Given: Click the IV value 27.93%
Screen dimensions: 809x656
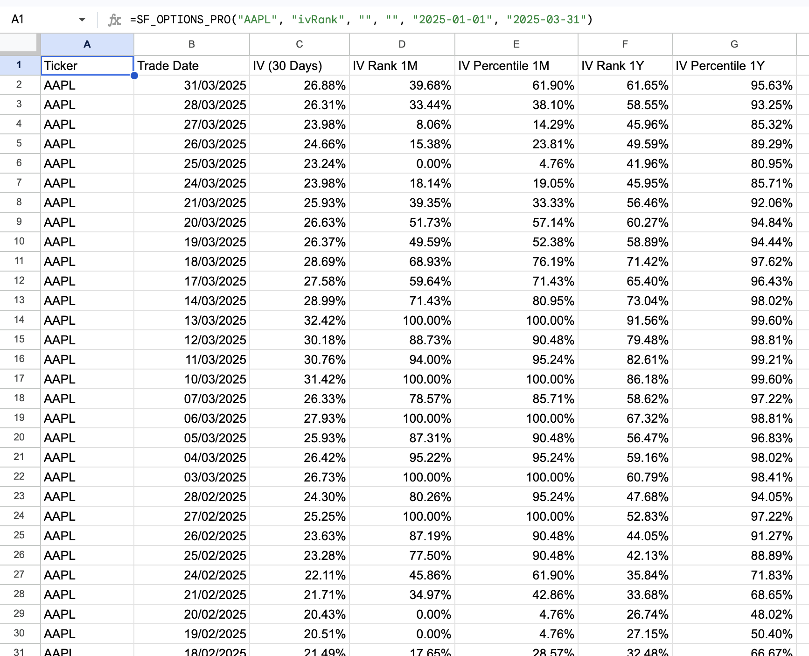Looking at the screenshot, I should (x=300, y=418).
